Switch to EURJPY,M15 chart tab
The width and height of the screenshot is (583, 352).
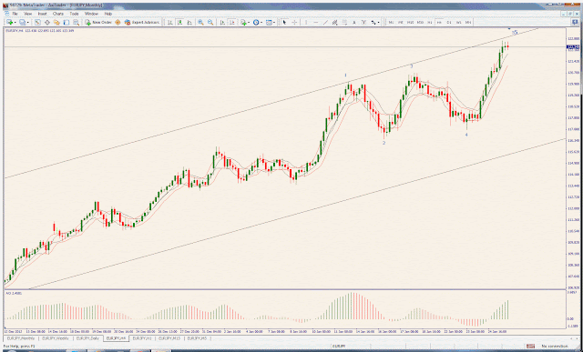169,338
